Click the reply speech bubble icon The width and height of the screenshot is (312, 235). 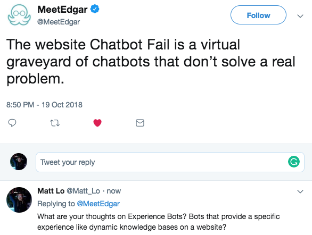tap(12, 123)
